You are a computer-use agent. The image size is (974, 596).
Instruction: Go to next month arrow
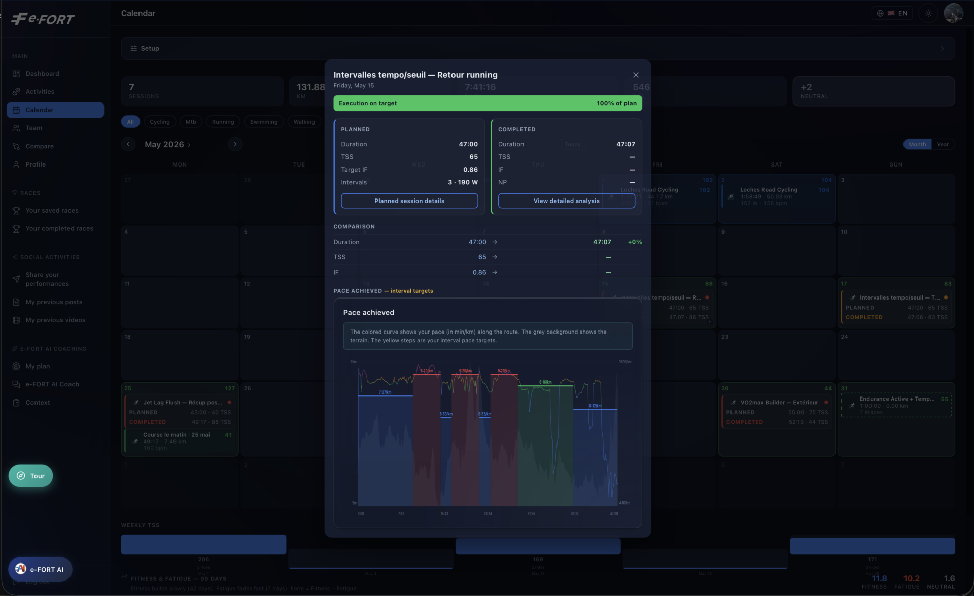(x=235, y=144)
